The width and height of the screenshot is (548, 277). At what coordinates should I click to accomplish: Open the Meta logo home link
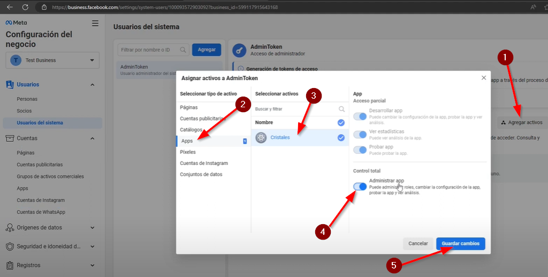pos(16,22)
